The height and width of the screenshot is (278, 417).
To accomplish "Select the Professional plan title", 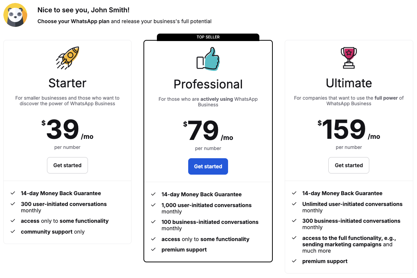I will click(x=208, y=84).
